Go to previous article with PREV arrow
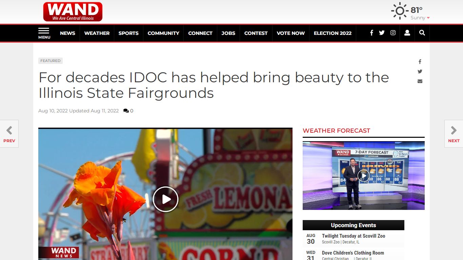Screen dimensions: 463x260 click(9, 134)
